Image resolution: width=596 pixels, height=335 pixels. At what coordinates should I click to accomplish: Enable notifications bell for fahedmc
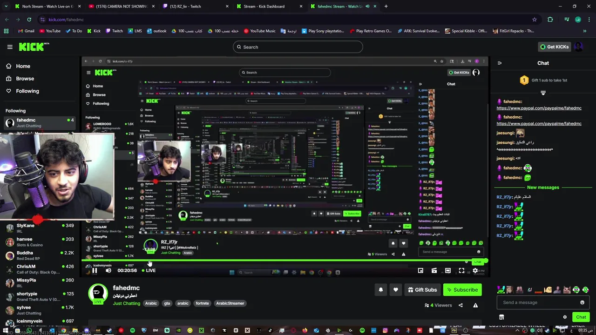[x=380, y=290]
